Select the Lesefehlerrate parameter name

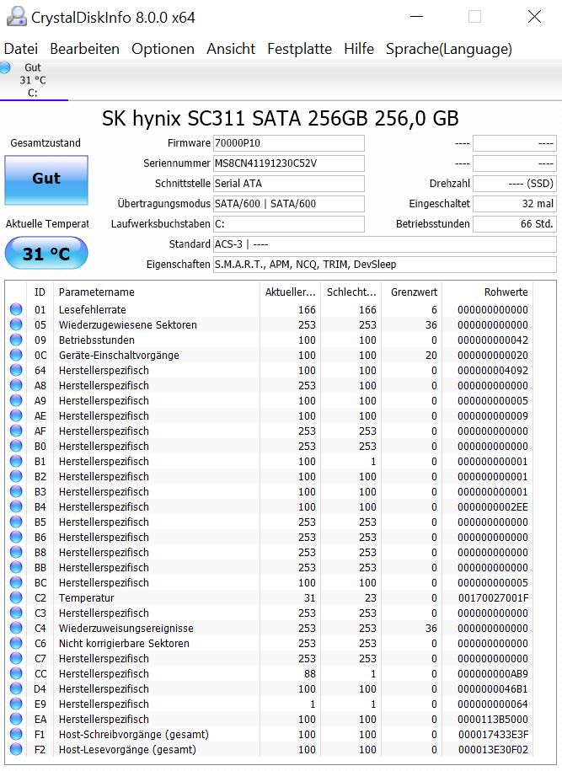click(x=93, y=310)
